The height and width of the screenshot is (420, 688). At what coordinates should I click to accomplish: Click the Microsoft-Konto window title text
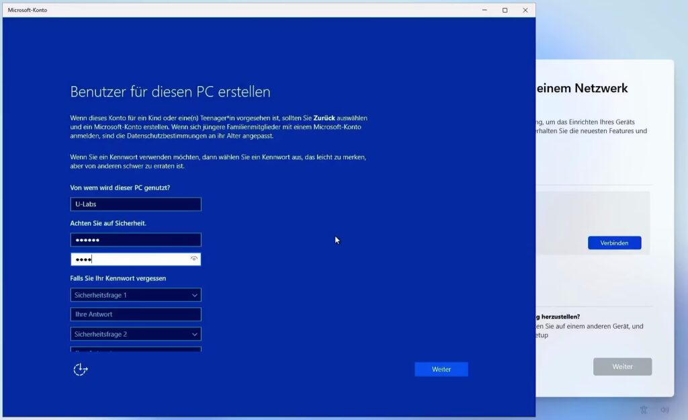tap(27, 10)
